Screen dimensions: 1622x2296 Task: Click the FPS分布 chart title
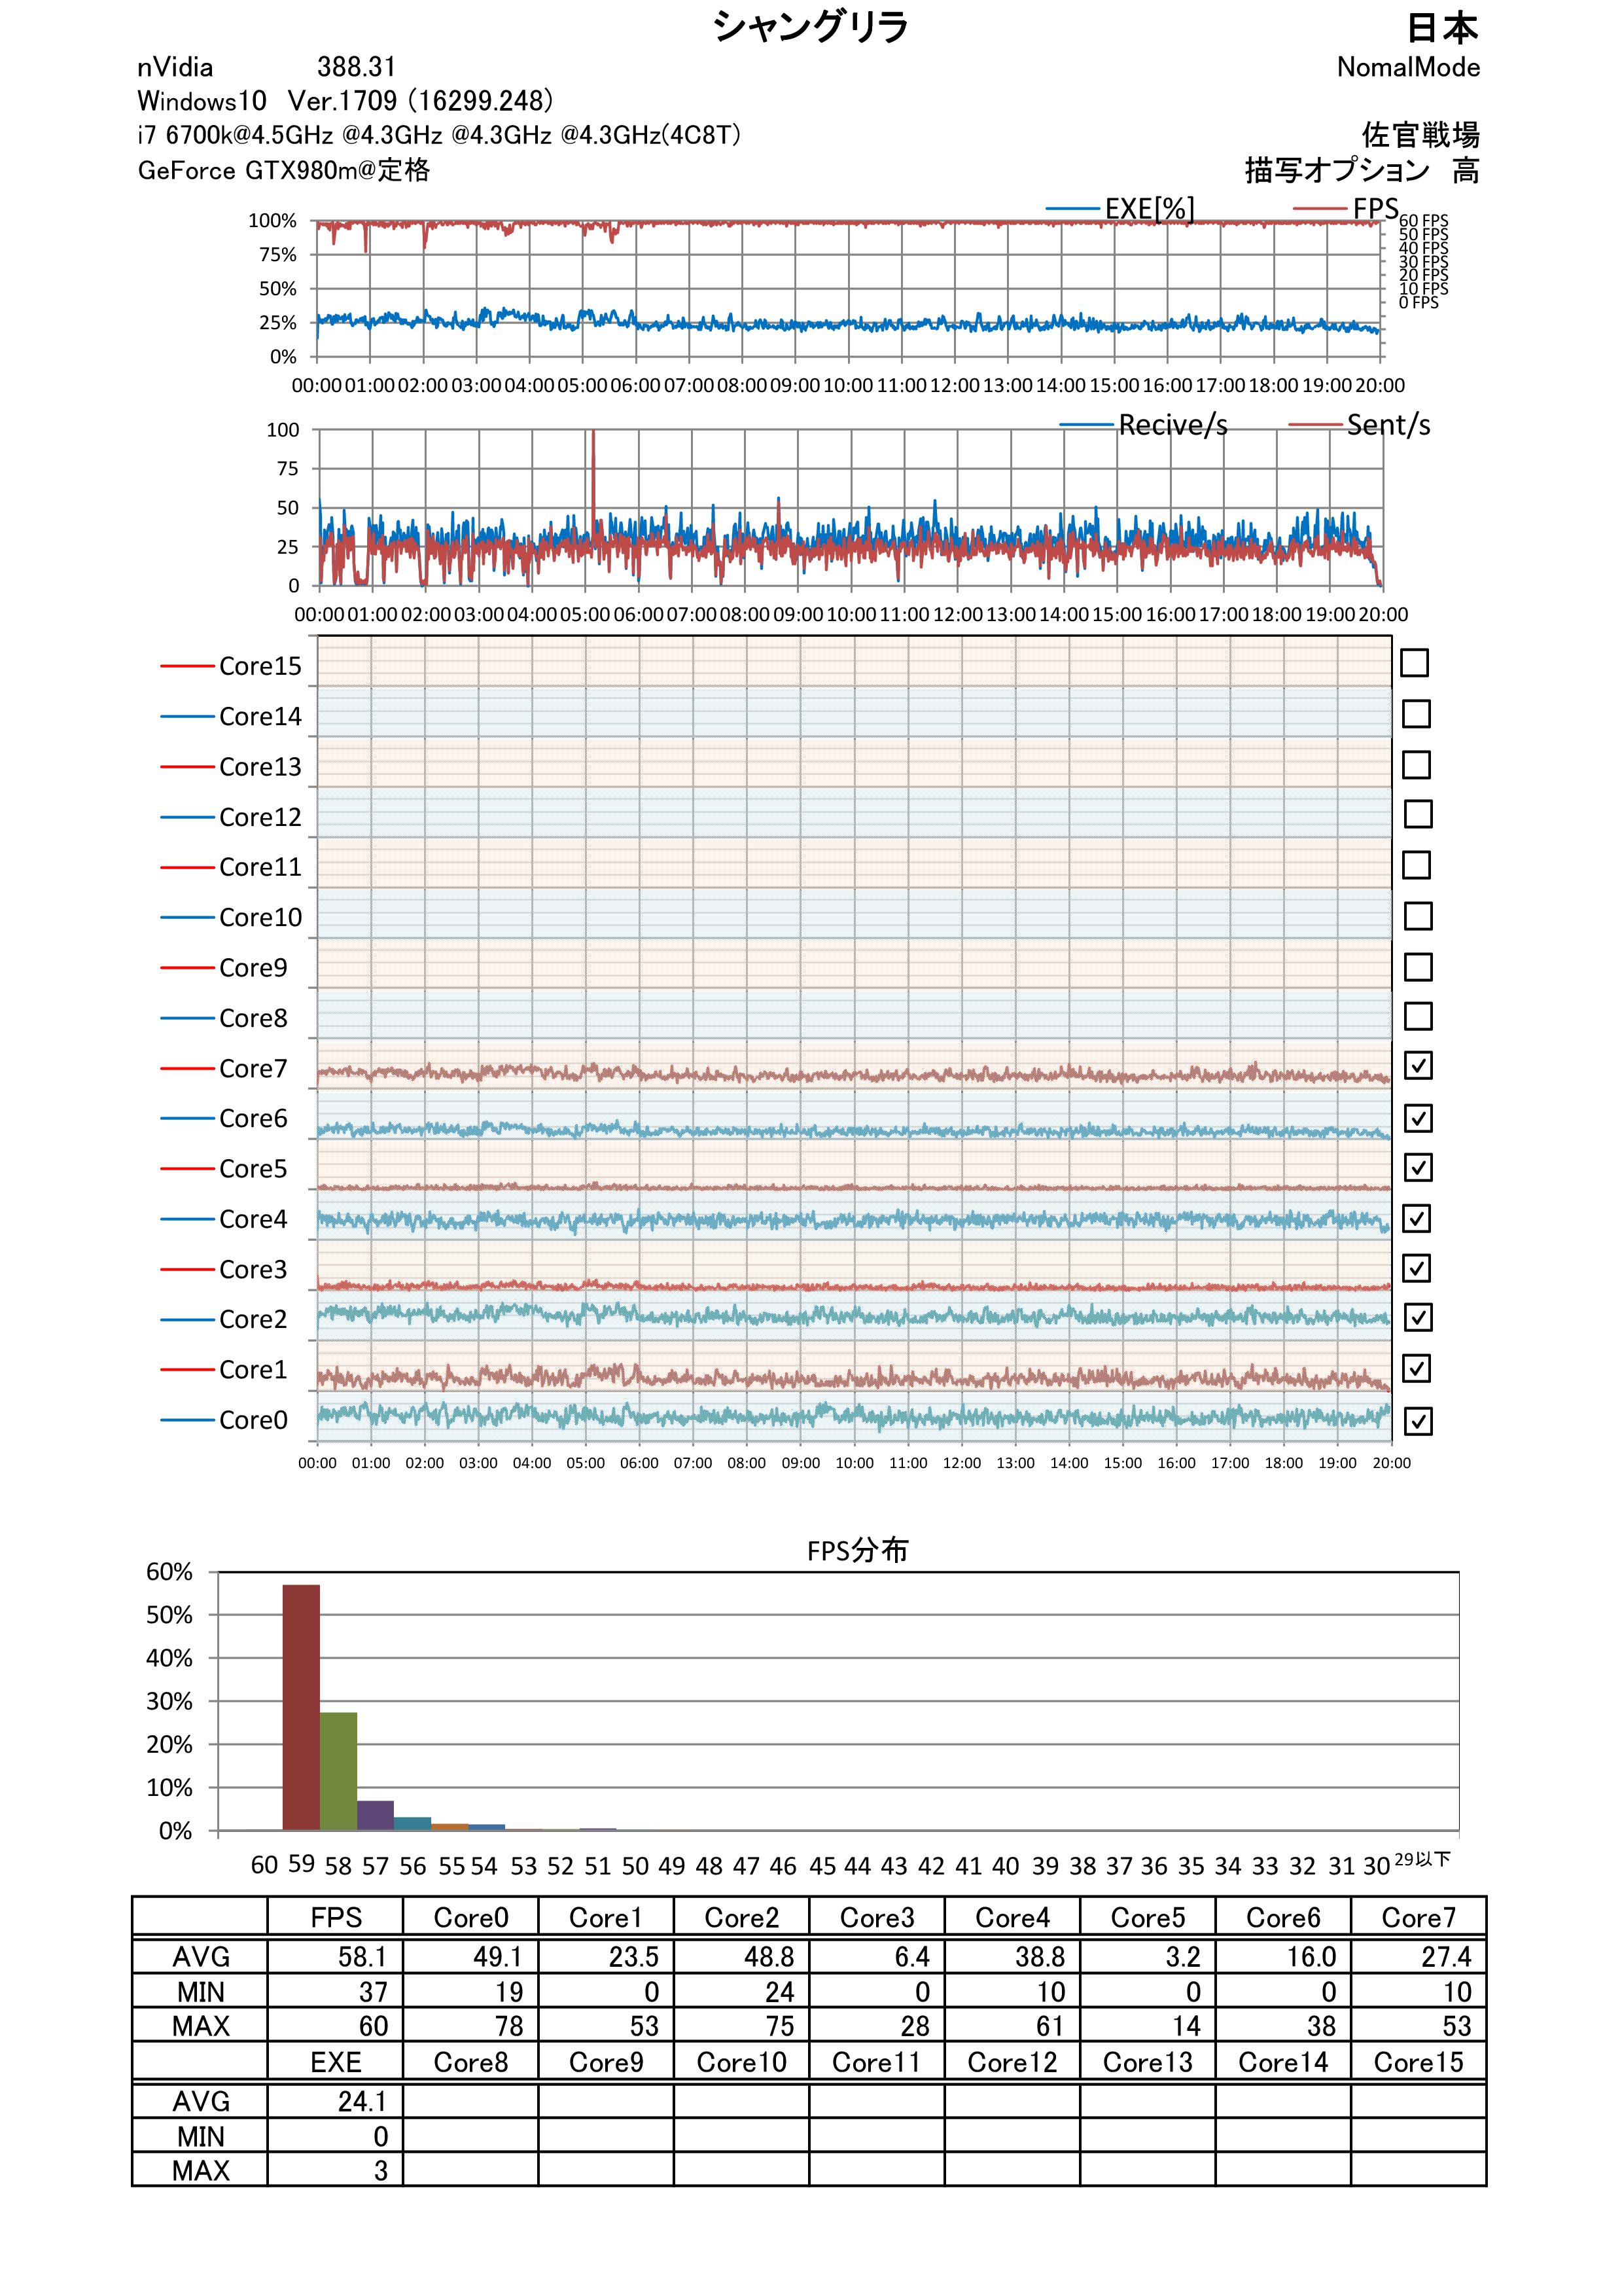(858, 1550)
